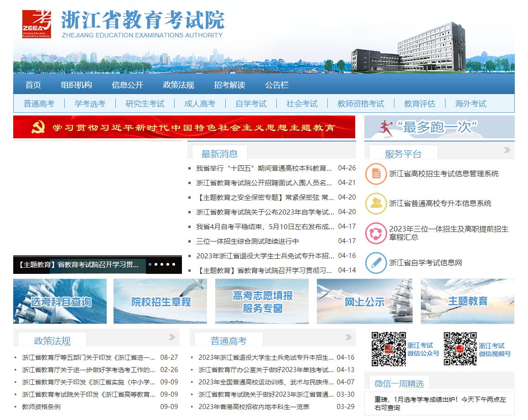Viewport: 528px width, 420px height.
Task: Select 成人高考 in sub-navigation
Action: [200, 104]
